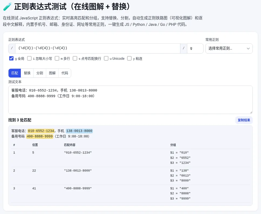Screen dimensions: 261x214
Task: Click the flags input containing g
Action: pos(195,48)
